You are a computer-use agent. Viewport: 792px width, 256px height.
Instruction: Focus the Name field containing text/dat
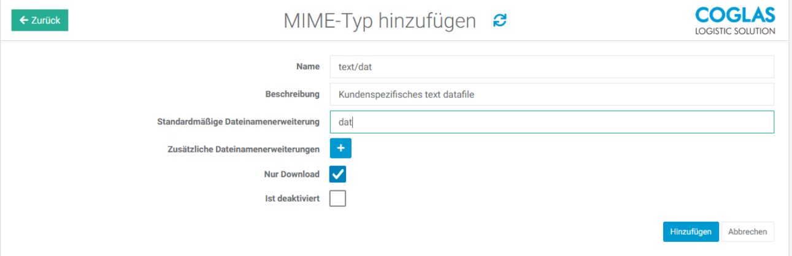point(552,67)
